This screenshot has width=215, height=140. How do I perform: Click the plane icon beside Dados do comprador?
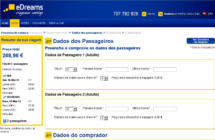48,135
